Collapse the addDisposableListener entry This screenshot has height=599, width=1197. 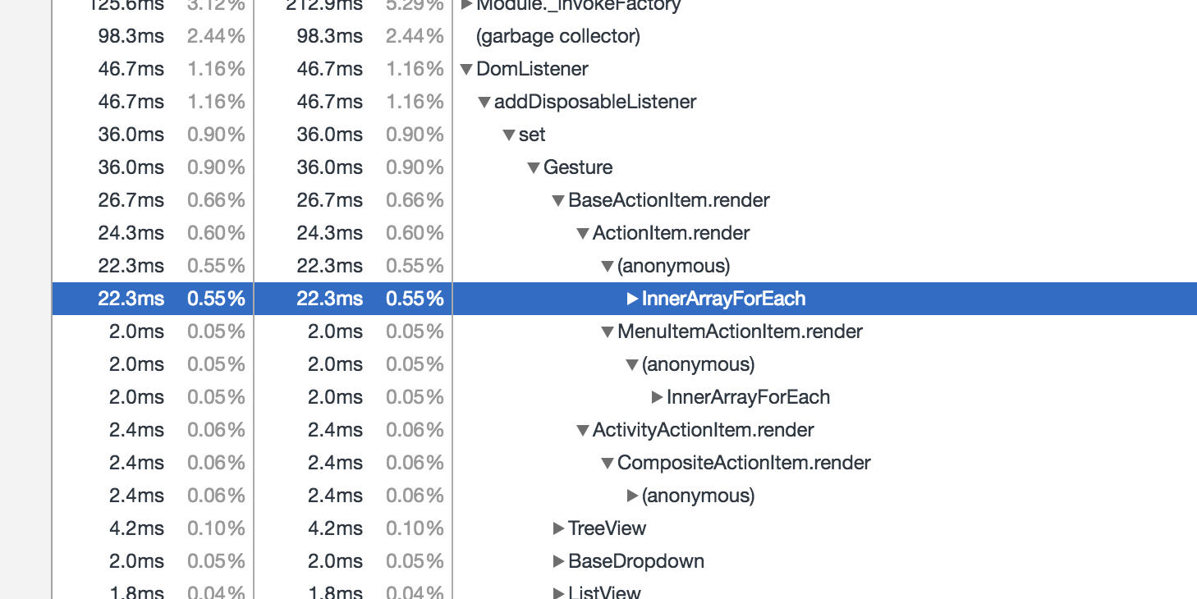pyautogui.click(x=484, y=102)
